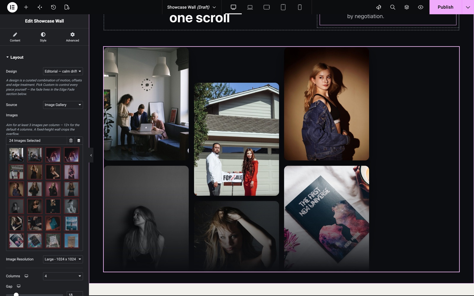Open the AI sparkle tool in top bar

click(40, 7)
